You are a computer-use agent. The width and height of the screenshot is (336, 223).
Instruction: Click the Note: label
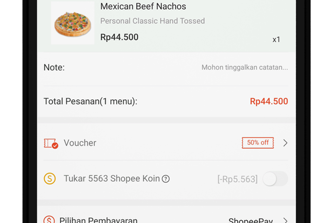click(54, 68)
